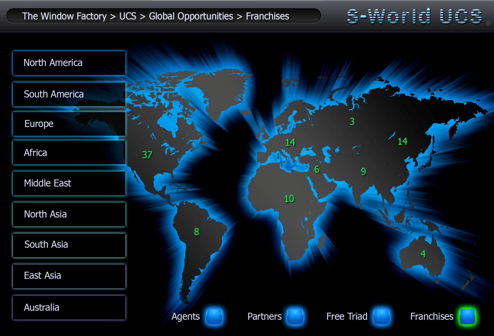
Task: Click the Franchises breadcrumb item
Action: [267, 16]
